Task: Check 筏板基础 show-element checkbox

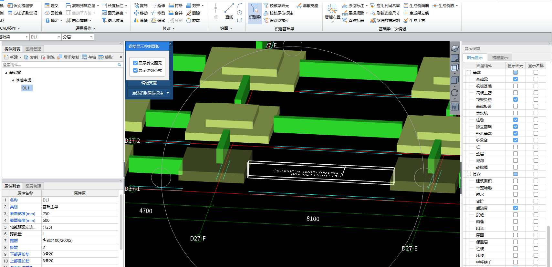Action: tap(516, 86)
